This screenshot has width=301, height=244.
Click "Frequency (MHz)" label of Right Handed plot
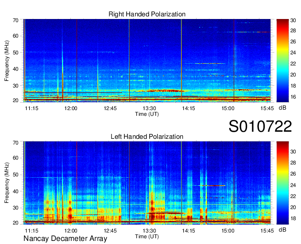(7, 61)
